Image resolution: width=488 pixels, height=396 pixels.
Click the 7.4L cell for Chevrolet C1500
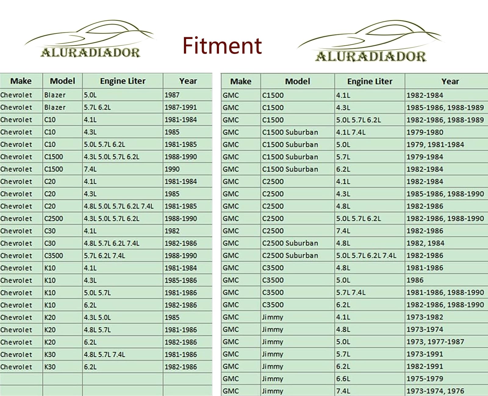pos(90,169)
